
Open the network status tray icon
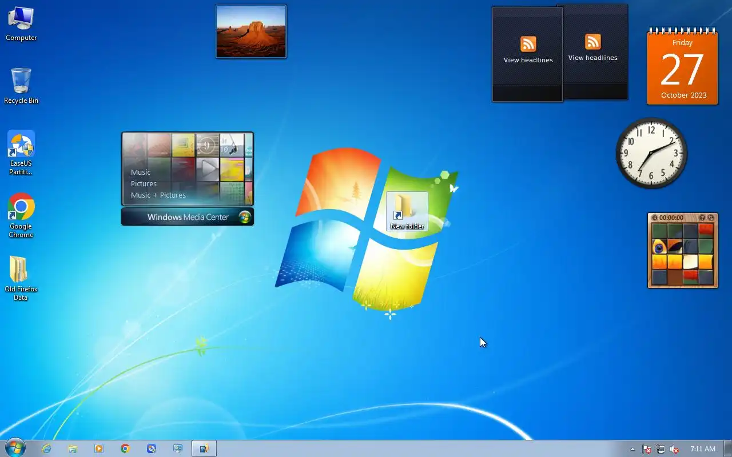(661, 449)
